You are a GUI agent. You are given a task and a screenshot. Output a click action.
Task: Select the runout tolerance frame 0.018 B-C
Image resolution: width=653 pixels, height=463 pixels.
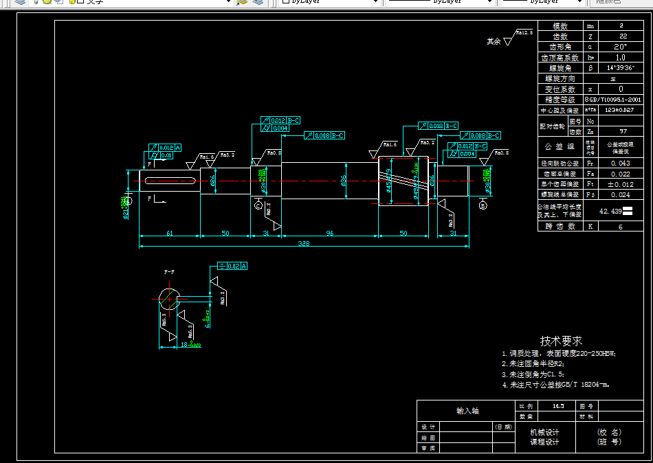[438, 126]
